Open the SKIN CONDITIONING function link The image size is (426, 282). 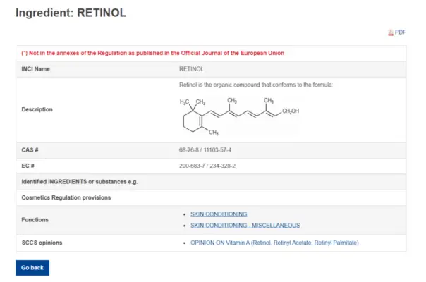219,214
